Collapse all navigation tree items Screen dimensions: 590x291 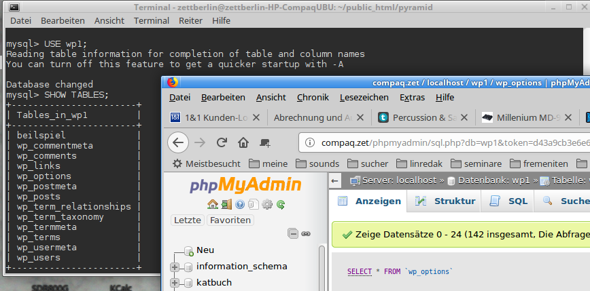(293, 233)
